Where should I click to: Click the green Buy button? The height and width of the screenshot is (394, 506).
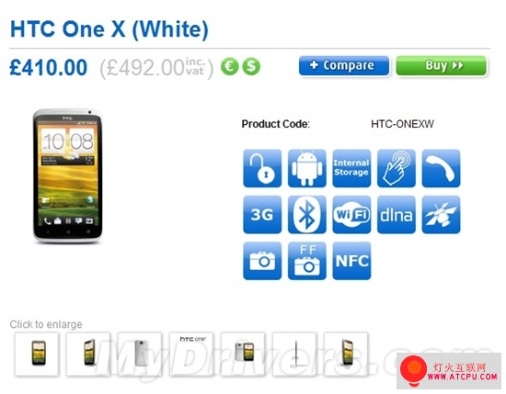point(441,66)
